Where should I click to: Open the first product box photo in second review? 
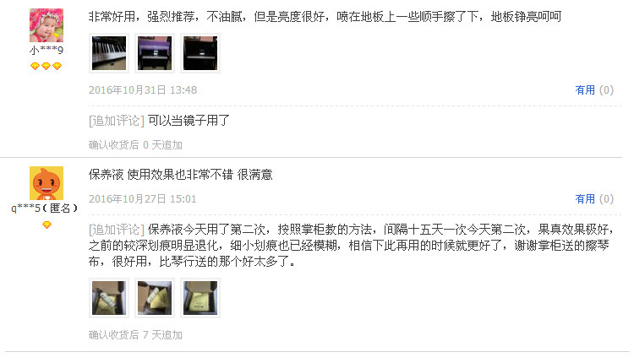[109, 298]
